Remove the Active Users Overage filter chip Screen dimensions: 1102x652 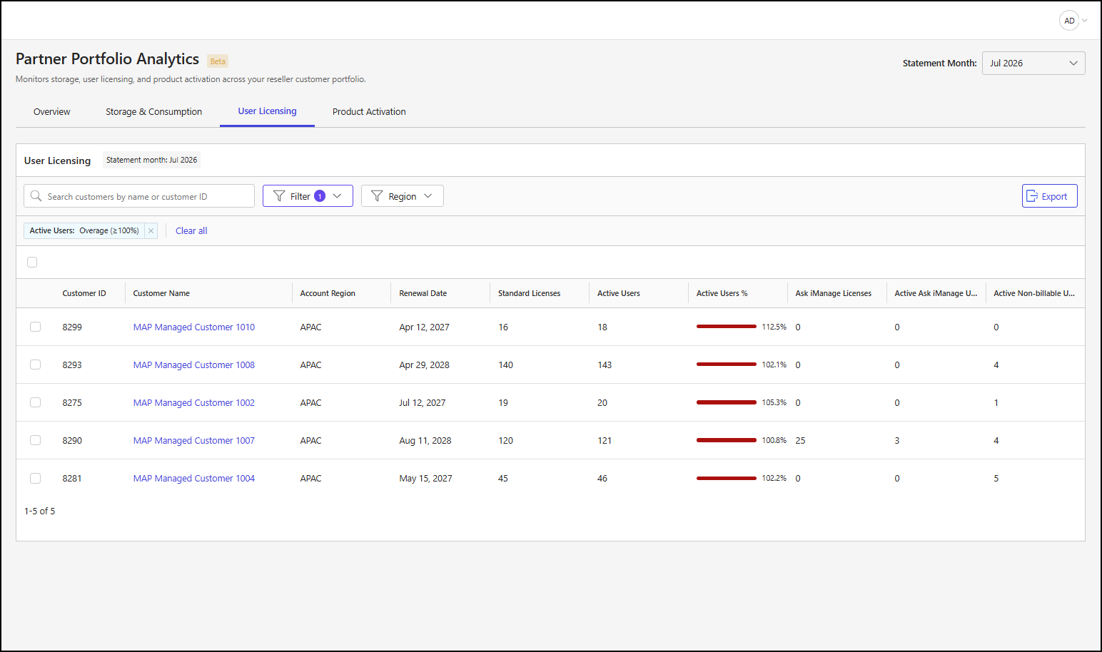pos(151,230)
